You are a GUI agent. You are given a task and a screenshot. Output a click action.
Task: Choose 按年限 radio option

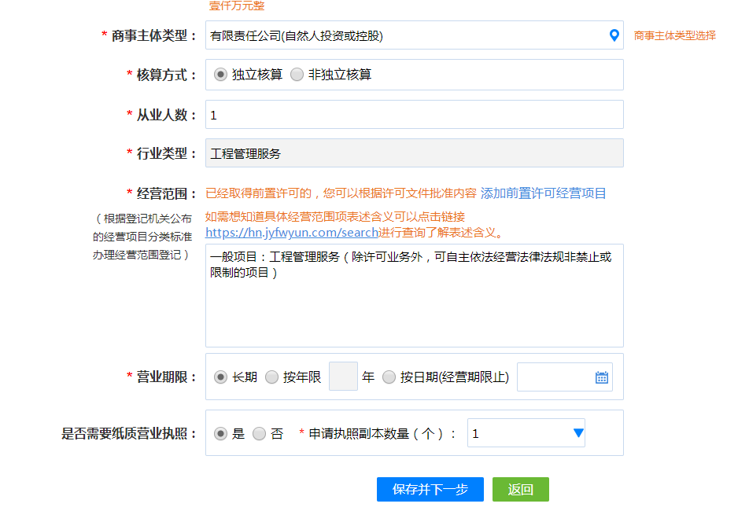pyautogui.click(x=271, y=377)
